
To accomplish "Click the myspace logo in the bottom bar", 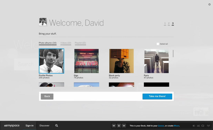I will click(12, 126).
